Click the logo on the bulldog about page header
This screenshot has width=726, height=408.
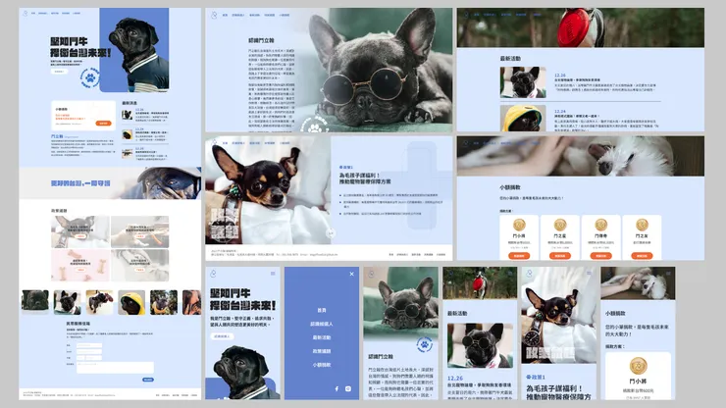[214, 16]
